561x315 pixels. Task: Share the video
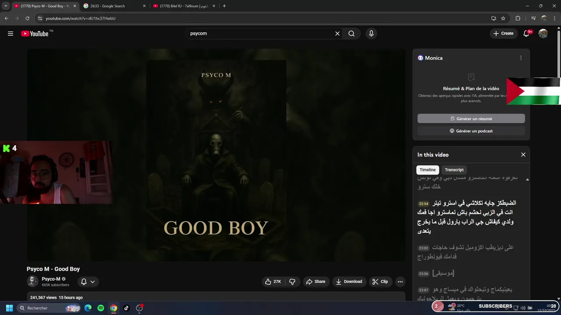(x=316, y=282)
